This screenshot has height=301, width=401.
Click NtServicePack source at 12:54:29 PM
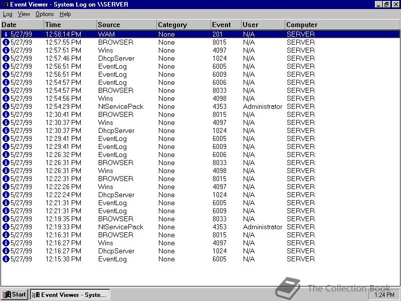pyautogui.click(x=121, y=106)
